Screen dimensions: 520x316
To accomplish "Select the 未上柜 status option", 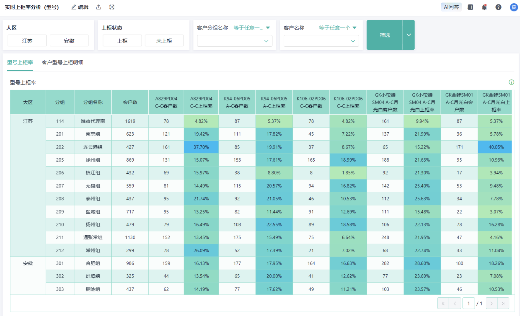I will click(x=164, y=41).
